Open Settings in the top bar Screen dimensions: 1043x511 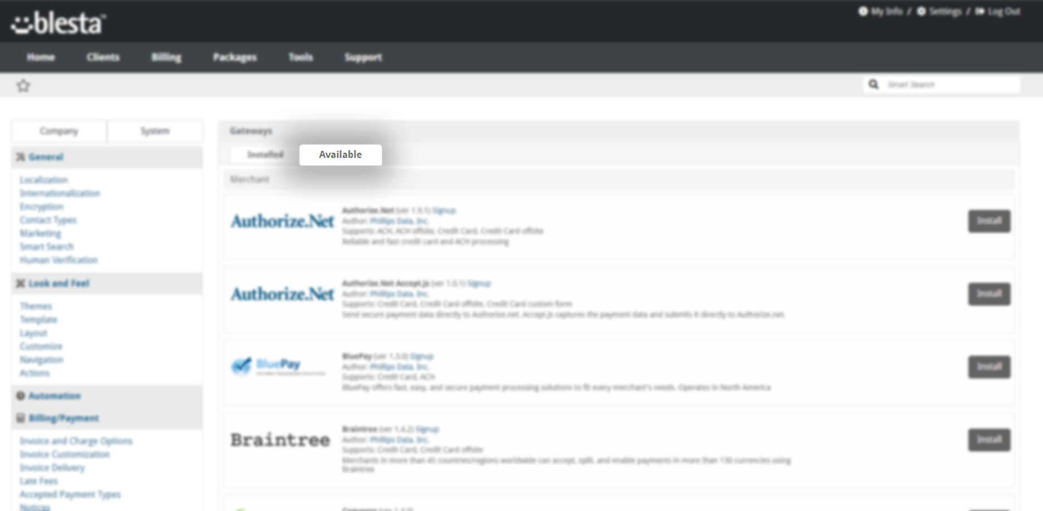pos(940,12)
